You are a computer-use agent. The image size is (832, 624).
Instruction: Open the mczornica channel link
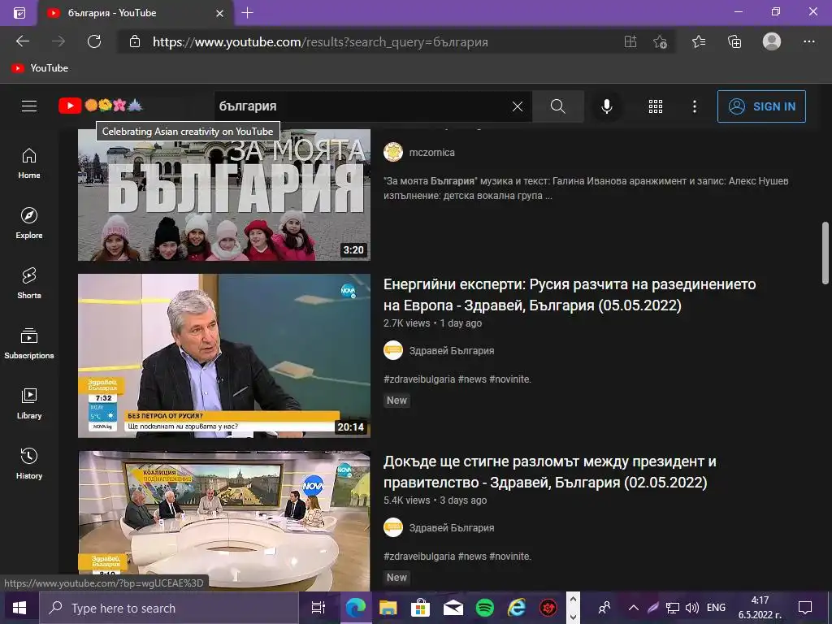pos(431,152)
